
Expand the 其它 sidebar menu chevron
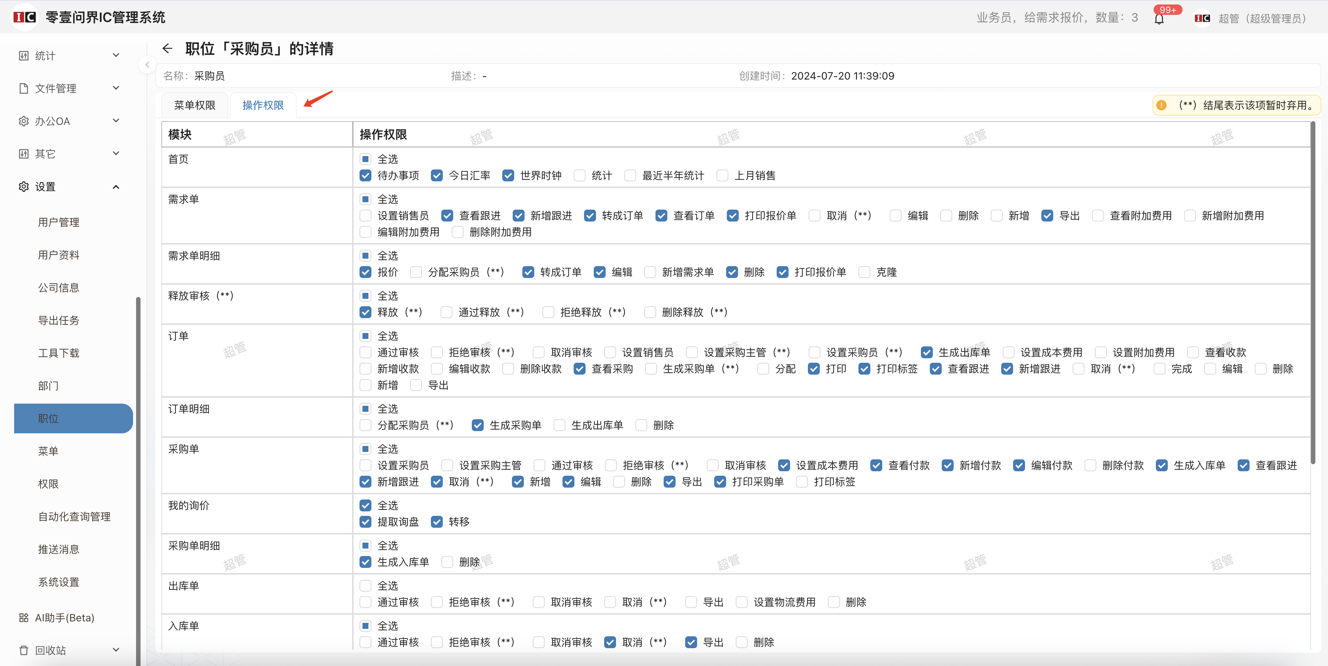(x=116, y=153)
